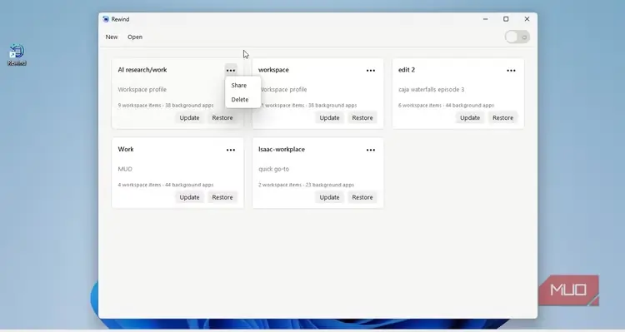Viewport: 625px width, 332px height.
Task: Close the Rewind window
Action: tap(527, 19)
